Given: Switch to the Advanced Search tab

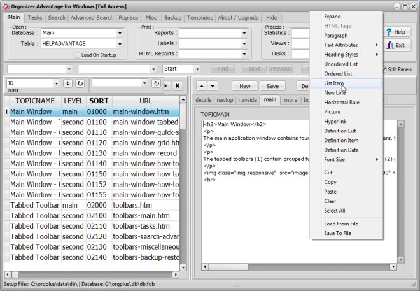Looking at the screenshot, I should click(92, 18).
